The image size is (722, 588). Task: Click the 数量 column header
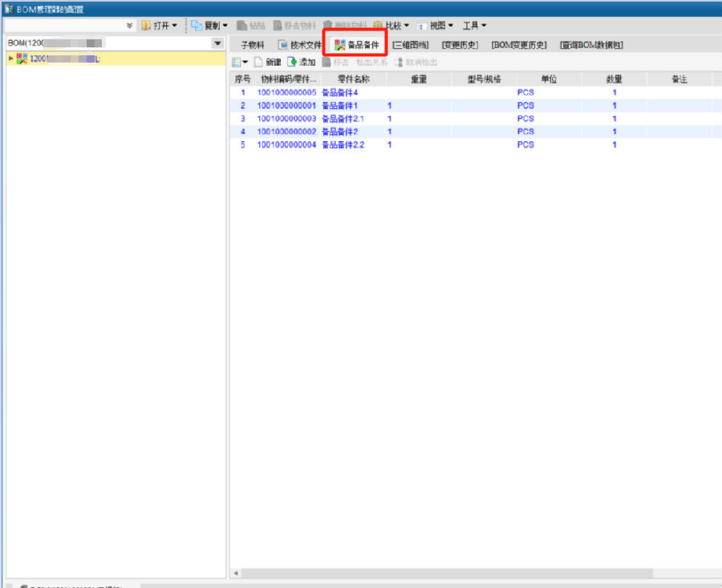(615, 79)
